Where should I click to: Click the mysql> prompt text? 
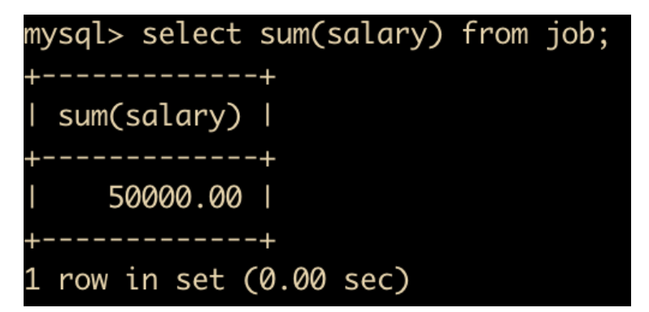point(74,36)
